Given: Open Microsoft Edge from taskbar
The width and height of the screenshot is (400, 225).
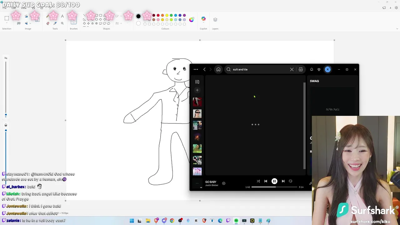Looking at the screenshot, I should point(220,221).
